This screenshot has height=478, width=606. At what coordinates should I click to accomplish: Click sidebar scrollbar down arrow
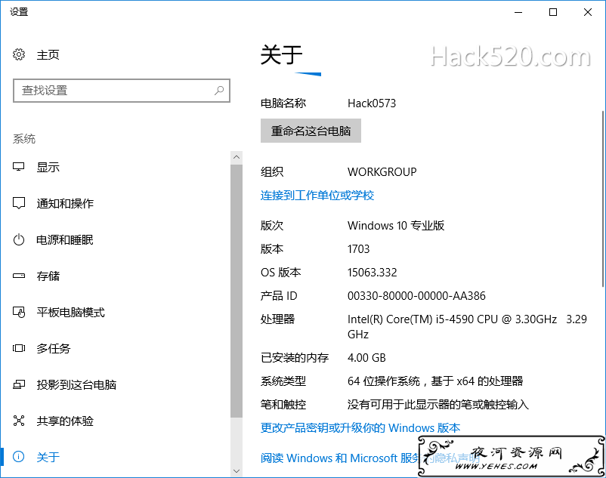tap(237, 470)
